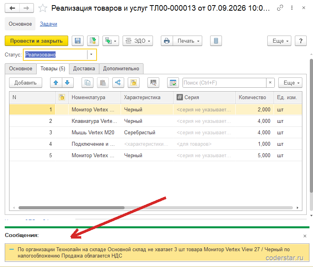Viewport: 313px width, 267px height.
Task: Close the document window with X
Action: pos(304,8)
